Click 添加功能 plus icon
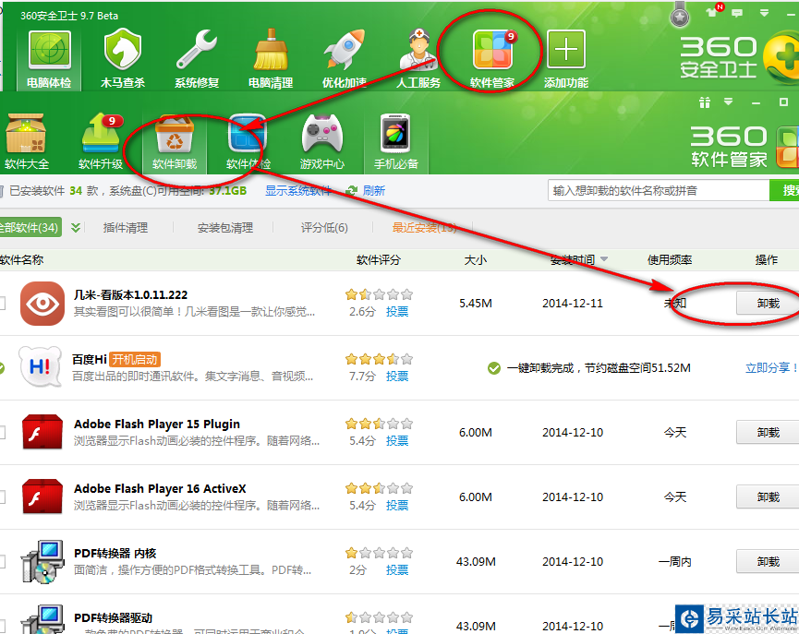 [566, 59]
